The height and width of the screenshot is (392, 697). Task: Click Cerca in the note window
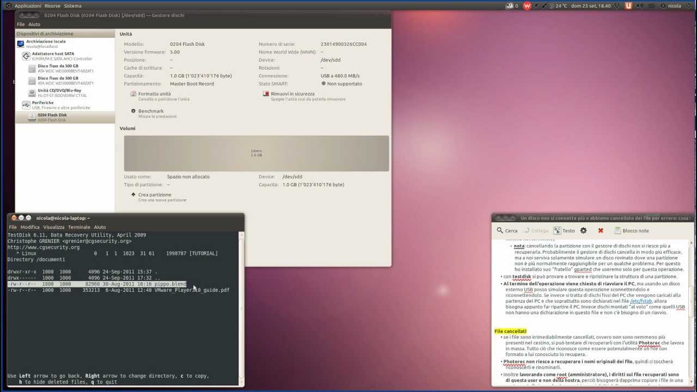pyautogui.click(x=507, y=231)
